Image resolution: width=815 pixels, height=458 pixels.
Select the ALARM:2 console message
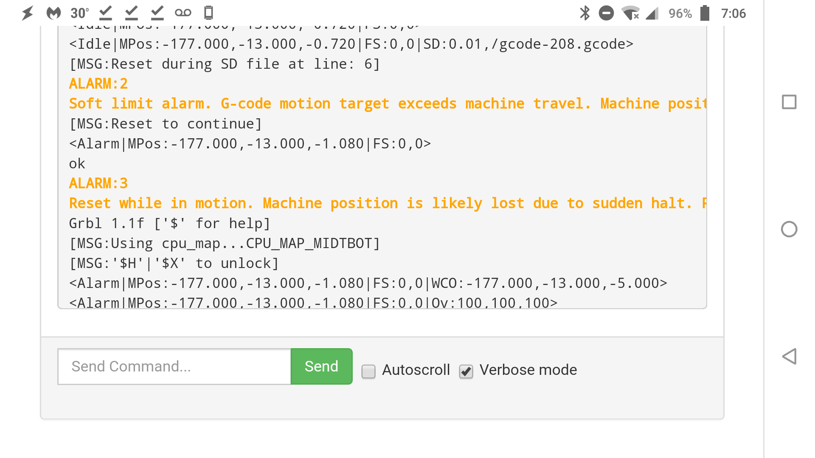click(x=98, y=84)
